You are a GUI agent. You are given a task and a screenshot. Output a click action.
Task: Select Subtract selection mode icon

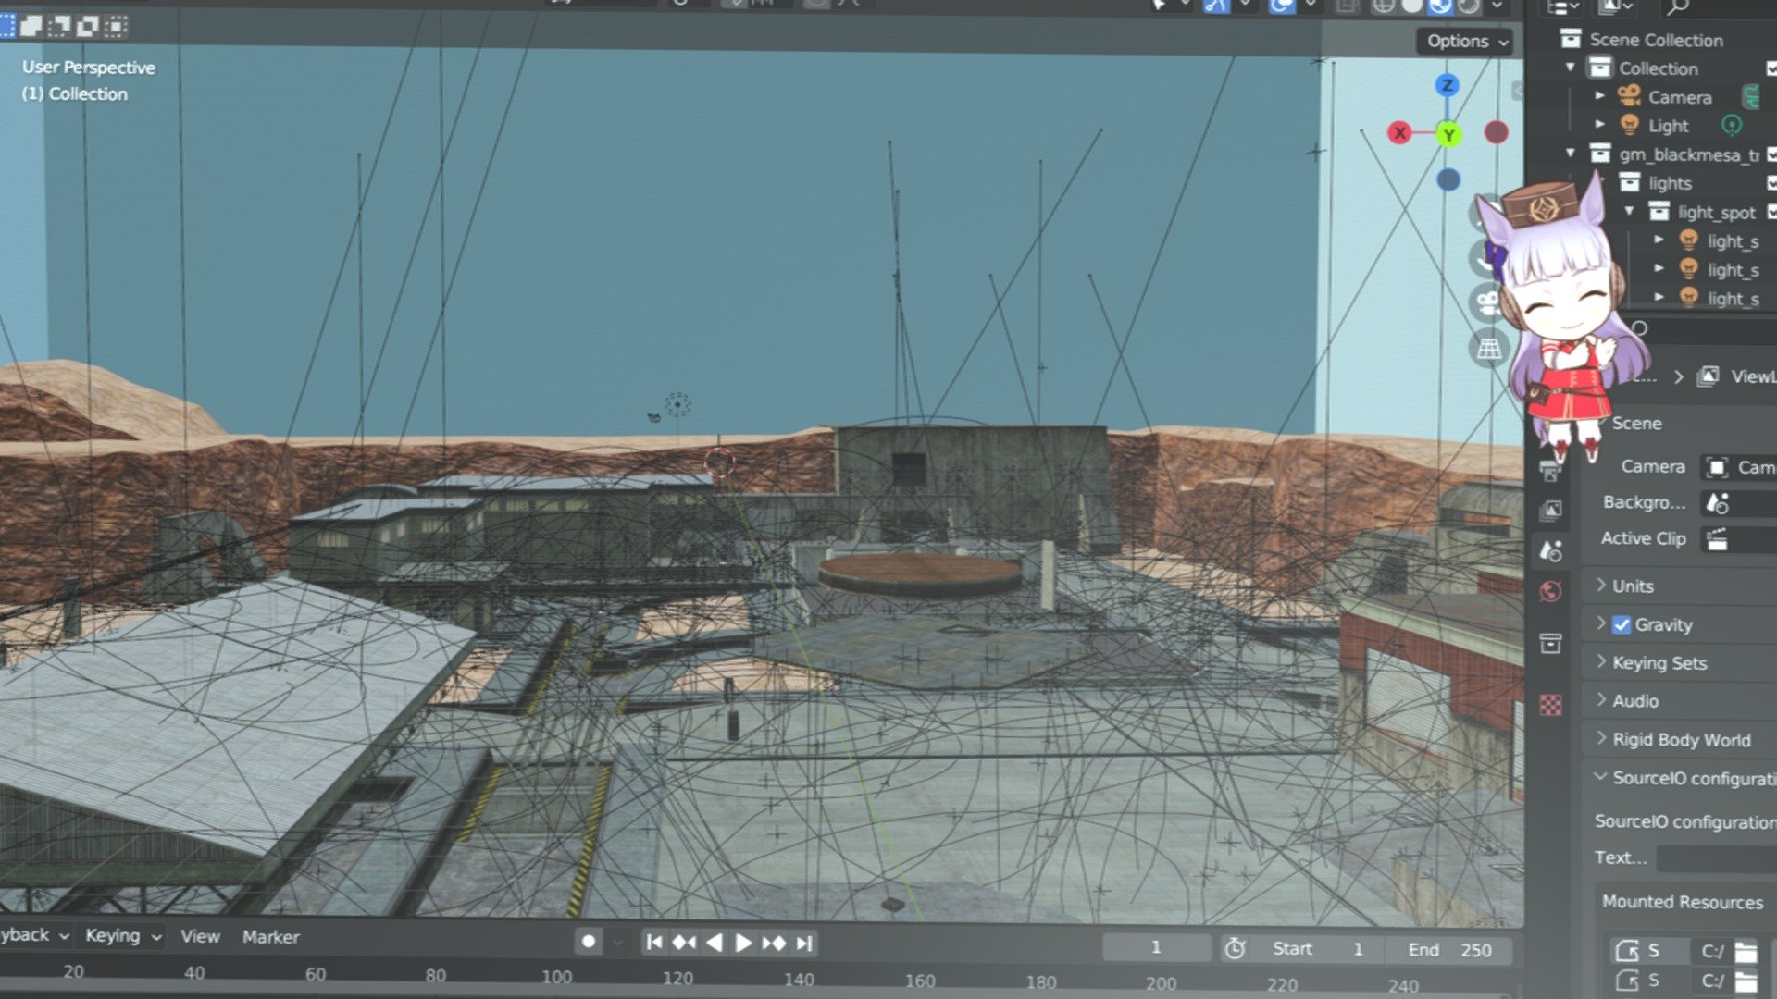point(59,26)
